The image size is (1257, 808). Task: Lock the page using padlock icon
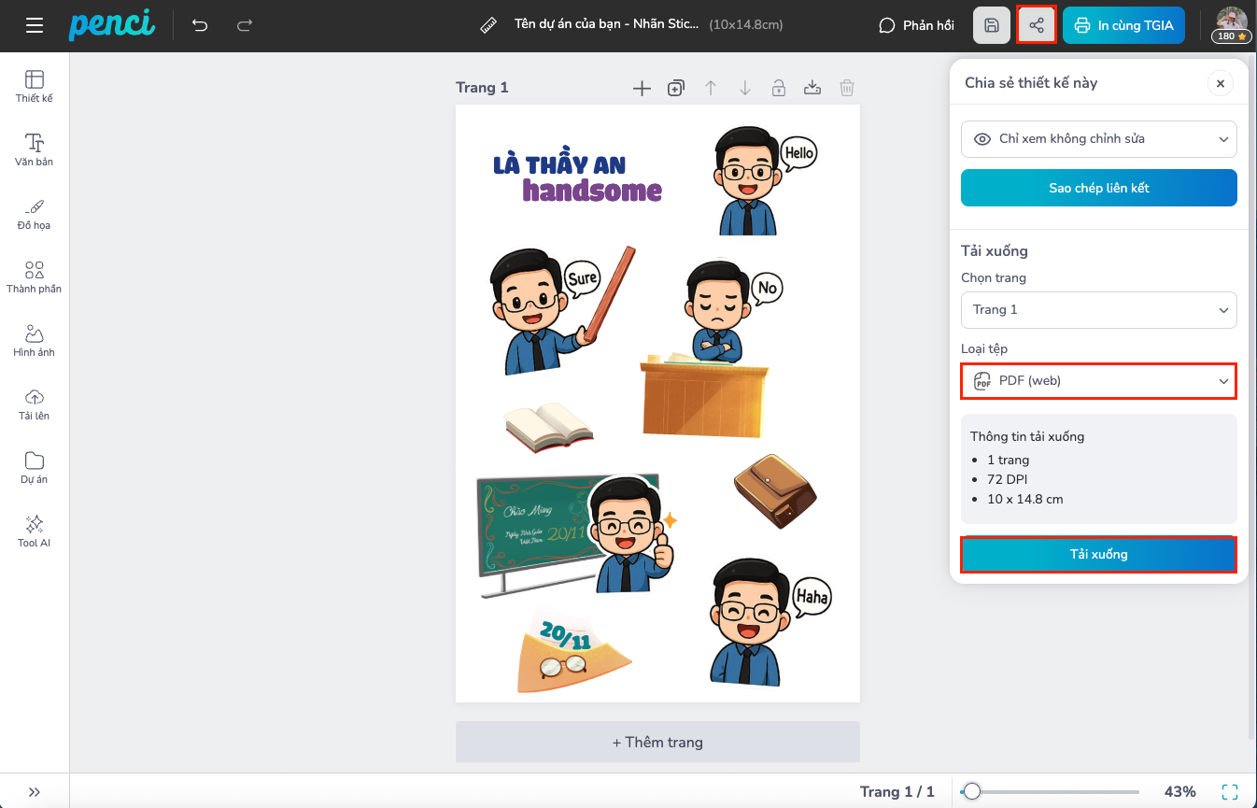[778, 88]
